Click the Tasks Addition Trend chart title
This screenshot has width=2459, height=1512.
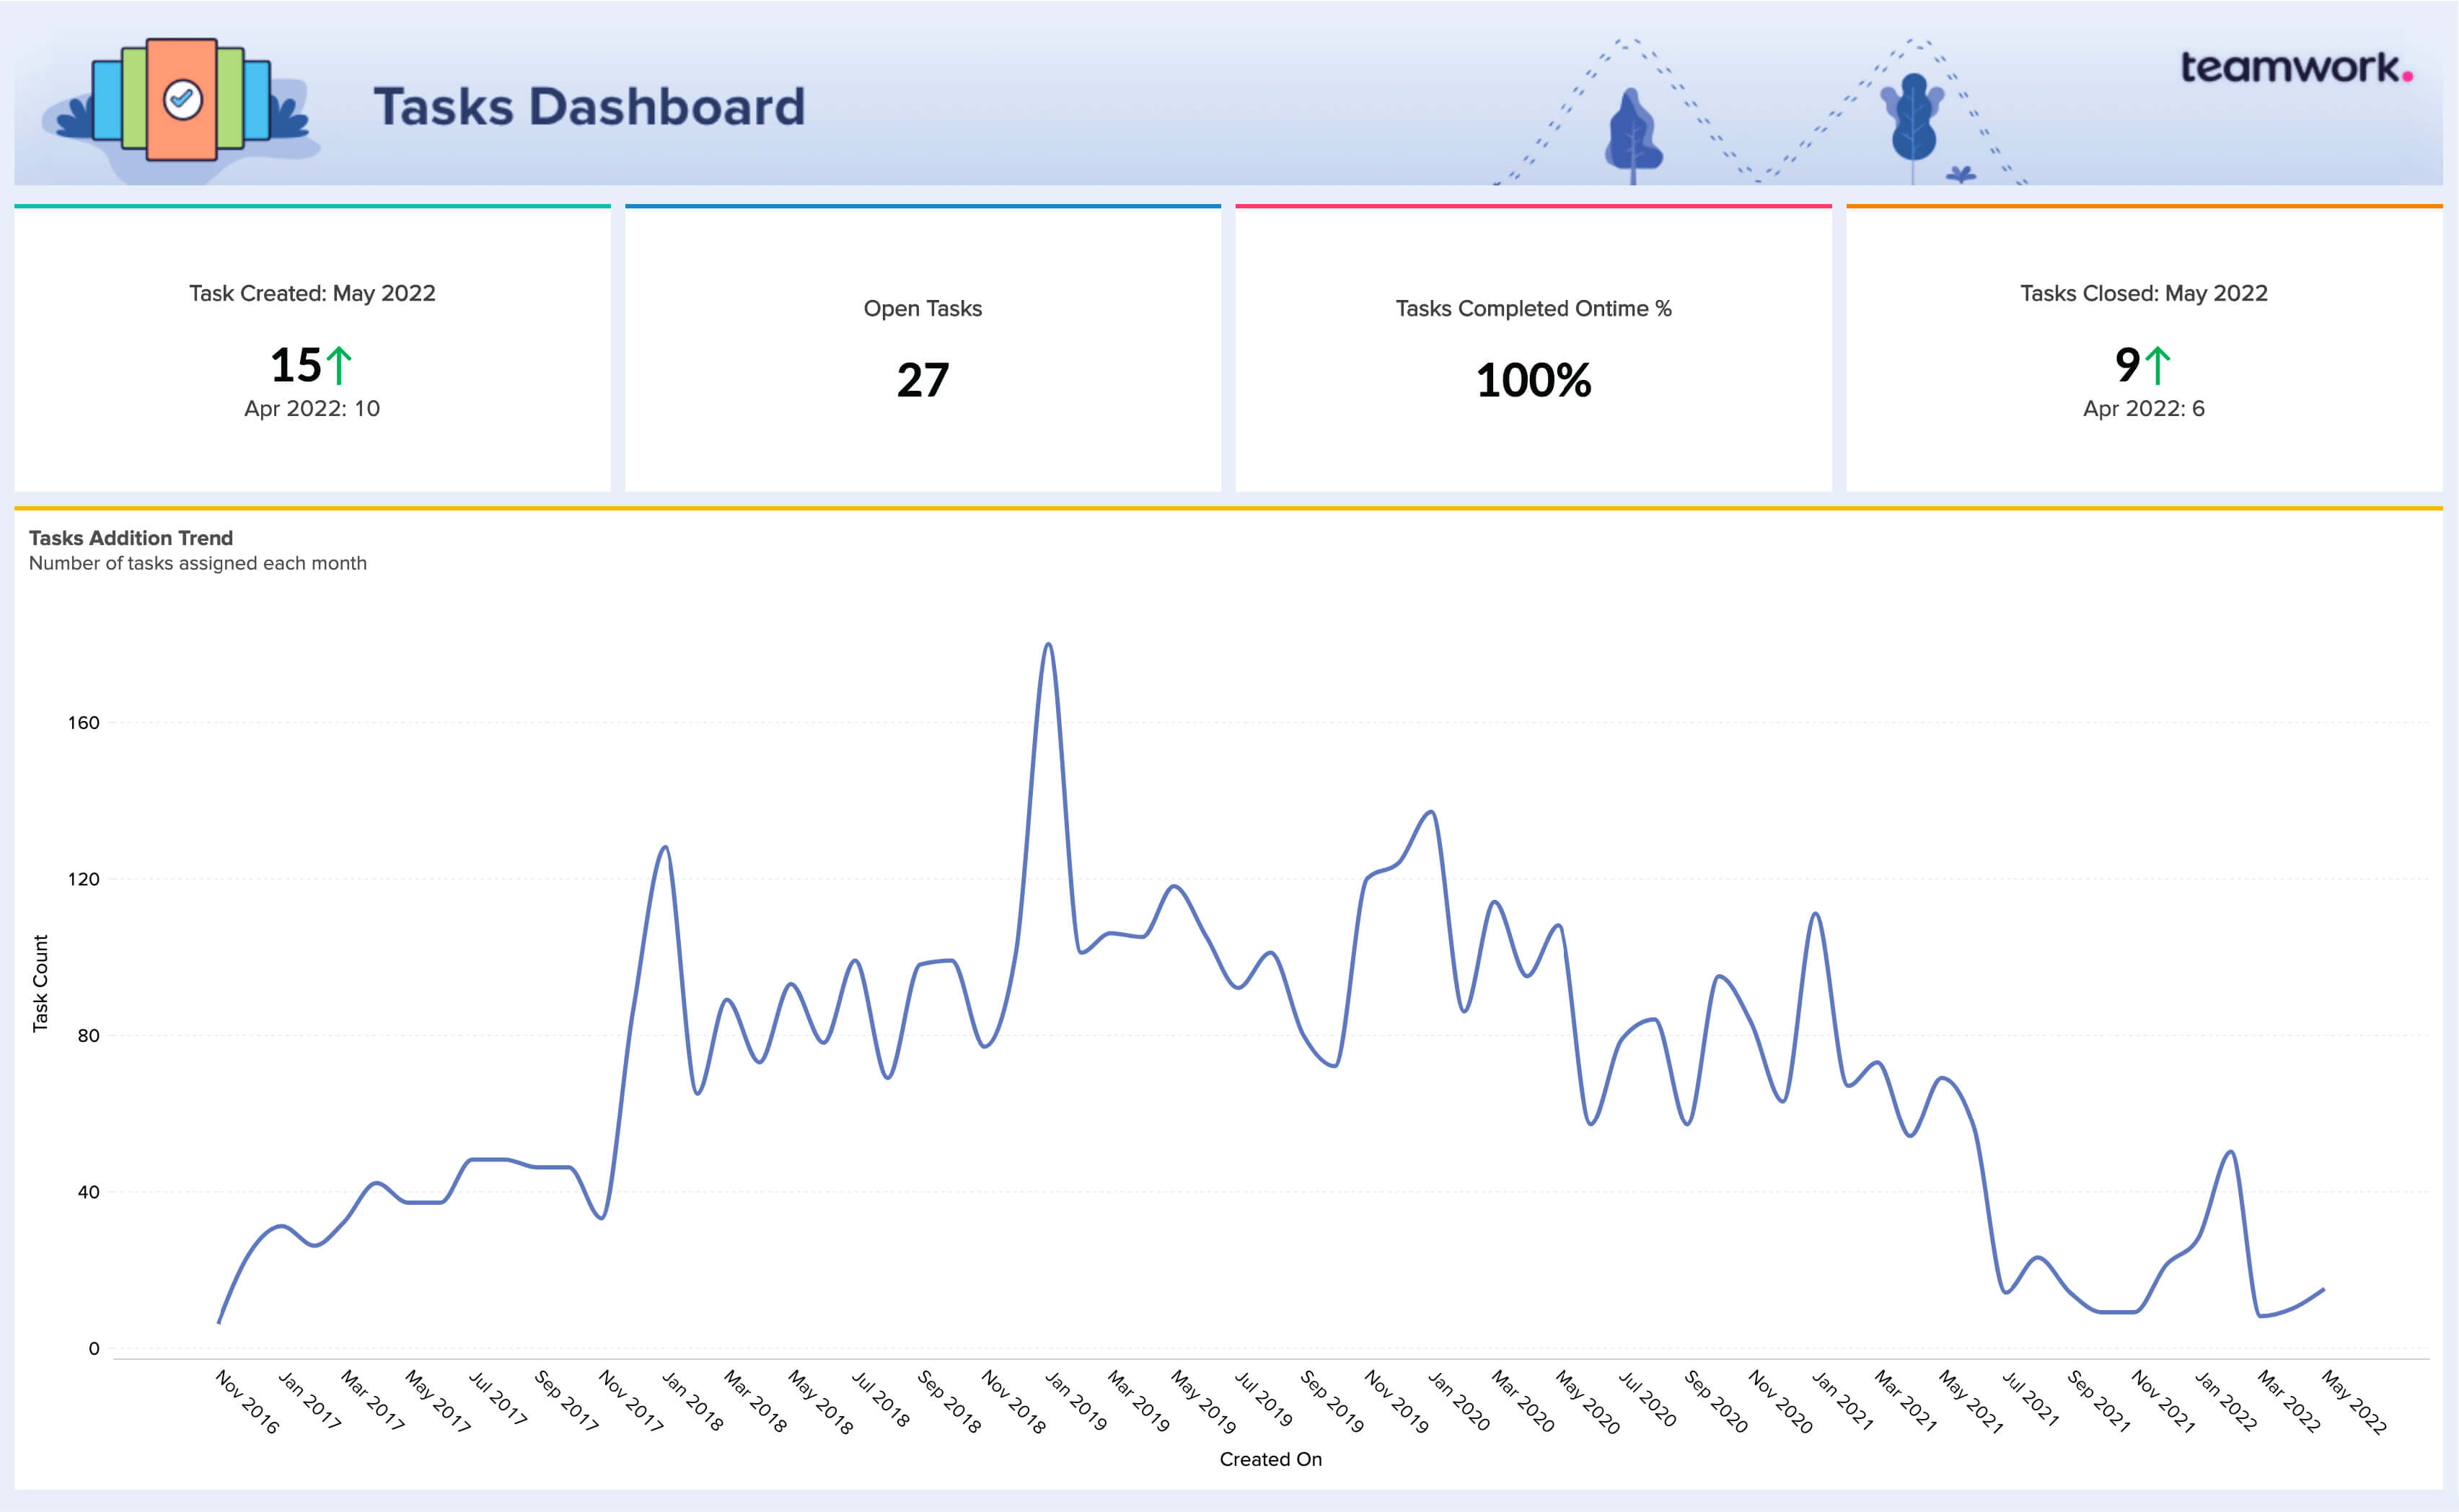(x=131, y=538)
